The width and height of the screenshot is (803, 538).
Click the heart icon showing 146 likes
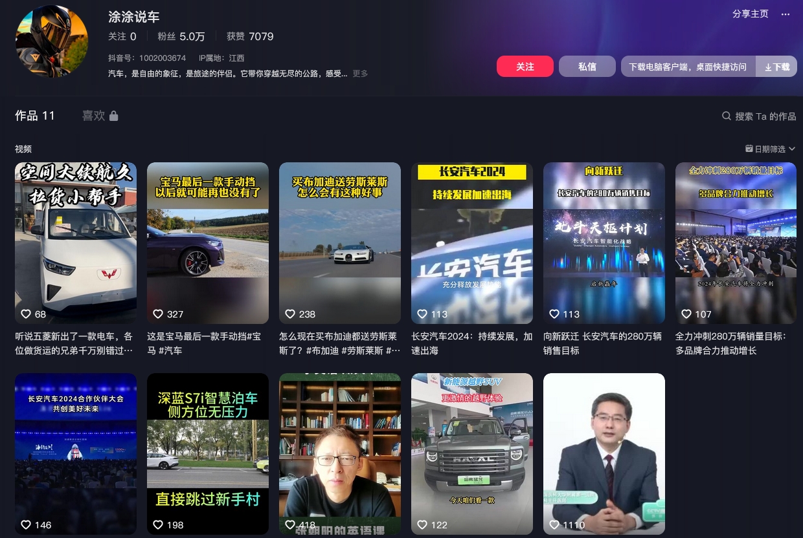pyautogui.click(x=26, y=524)
